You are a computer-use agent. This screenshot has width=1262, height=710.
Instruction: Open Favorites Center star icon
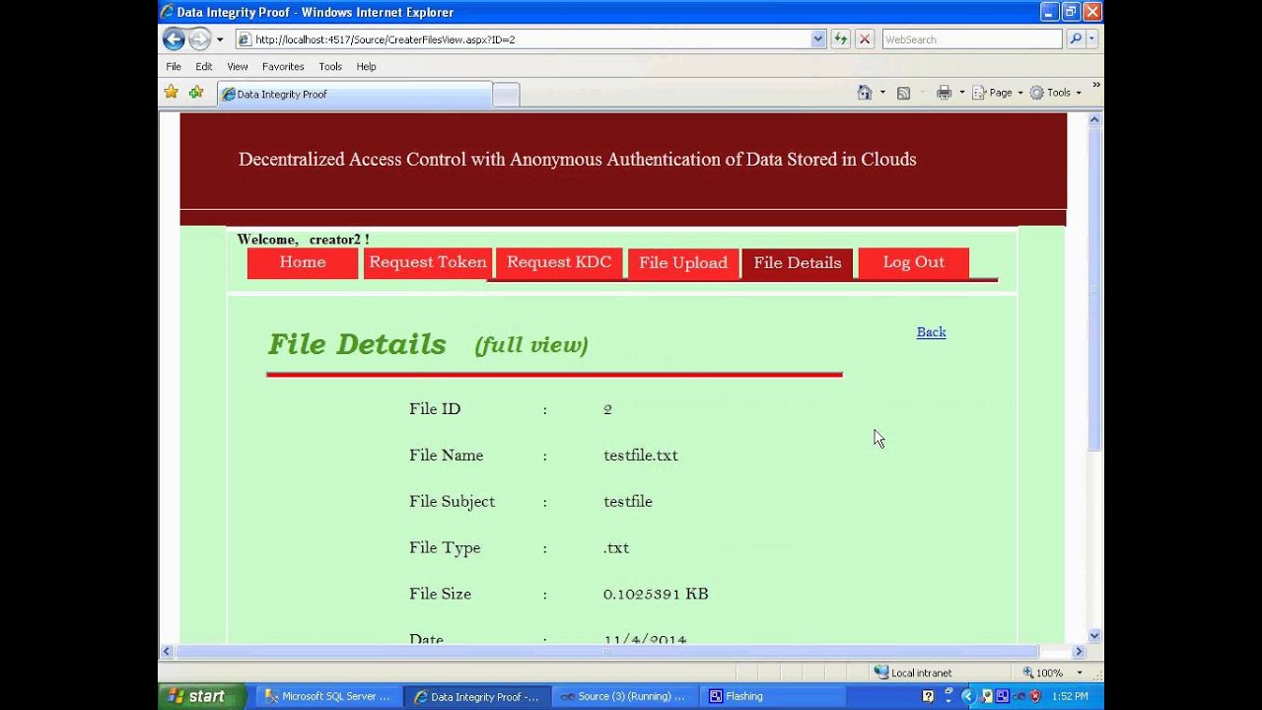pyautogui.click(x=172, y=93)
